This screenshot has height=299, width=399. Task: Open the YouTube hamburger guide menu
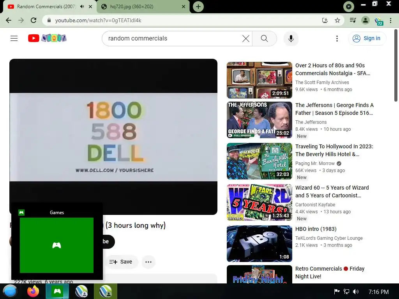(14, 39)
